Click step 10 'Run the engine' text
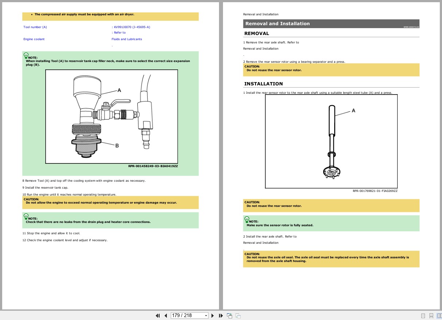Image resolution: width=442 pixels, height=320 pixels. 69,194
